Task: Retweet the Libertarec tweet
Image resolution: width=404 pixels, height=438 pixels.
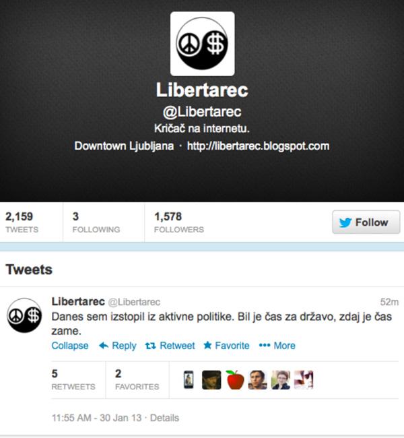Action: (170, 346)
